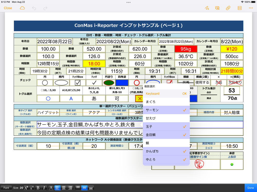
Task: Align text left
Action: 57,188
